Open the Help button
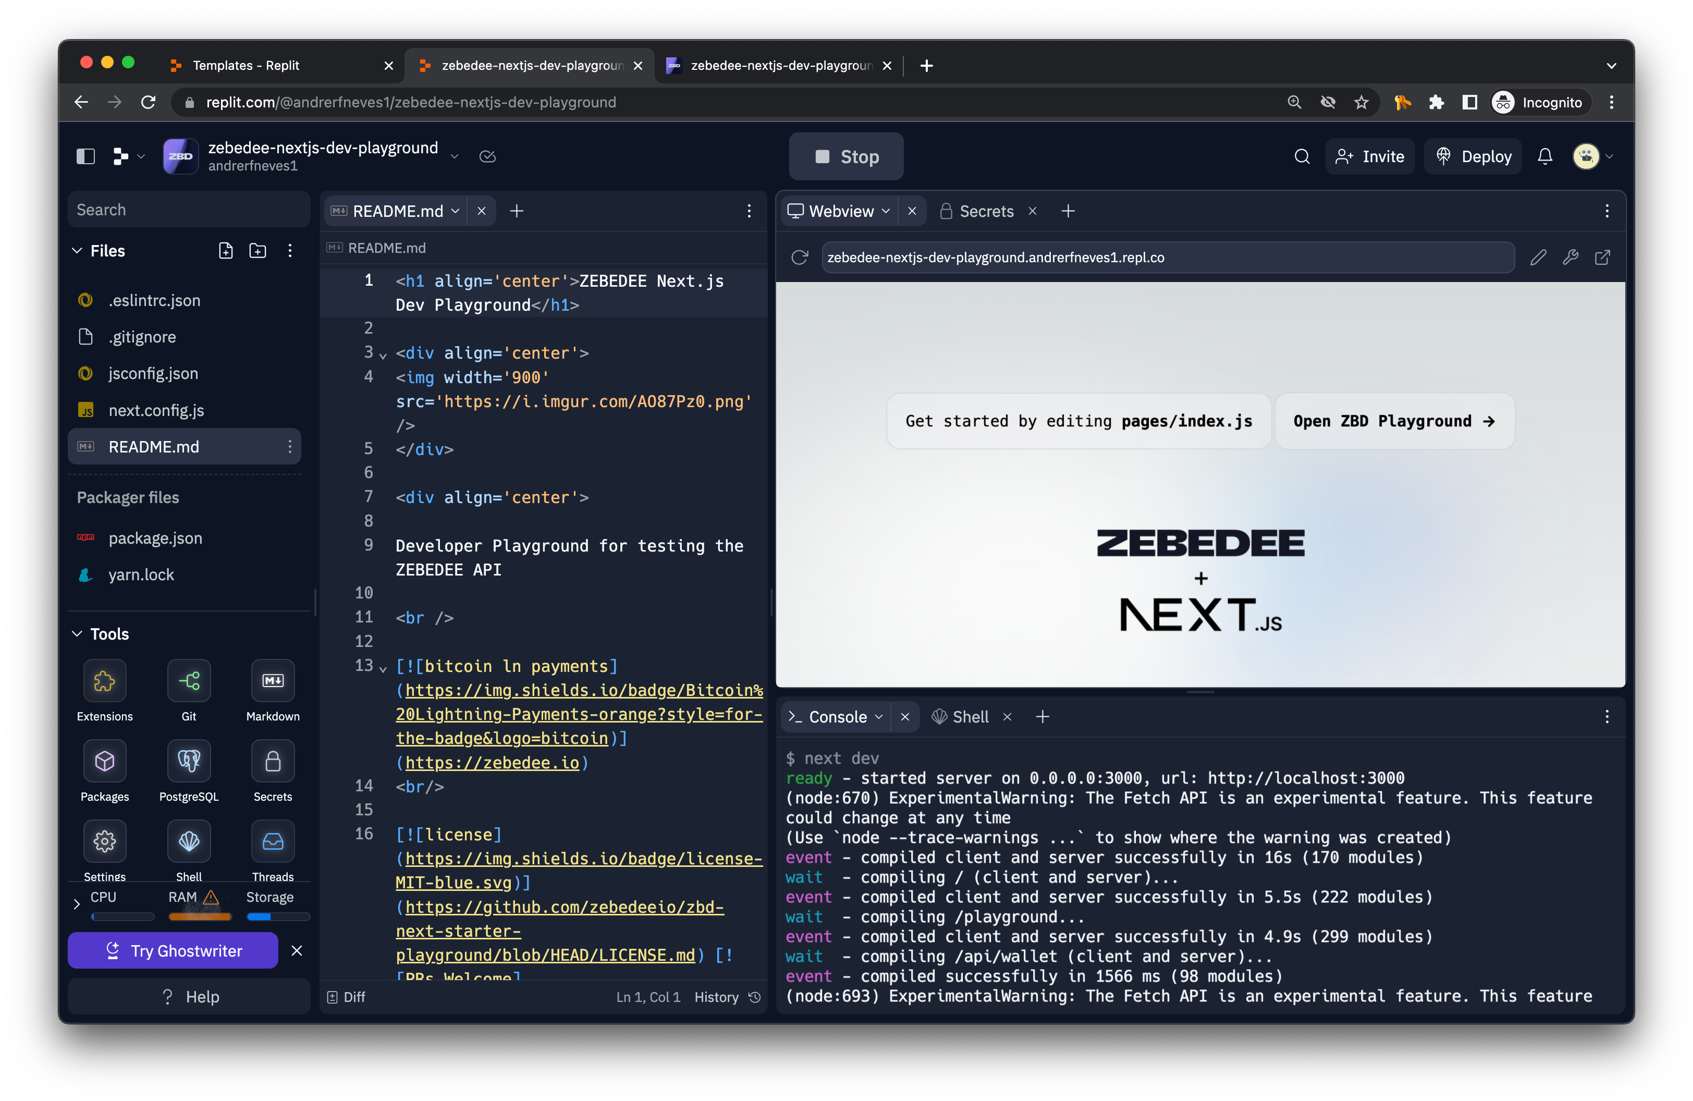Screen dimensions: 1693x1101 tap(189, 996)
